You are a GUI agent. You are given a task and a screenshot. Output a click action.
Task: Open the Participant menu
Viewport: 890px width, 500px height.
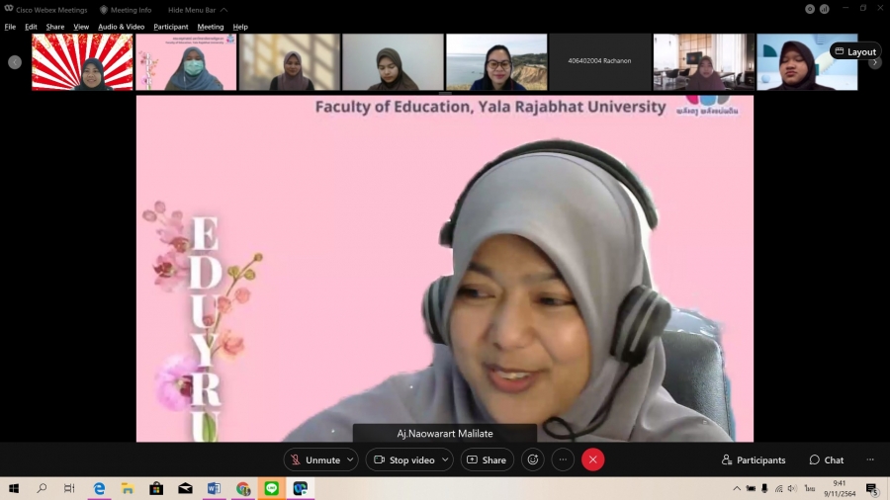click(170, 27)
